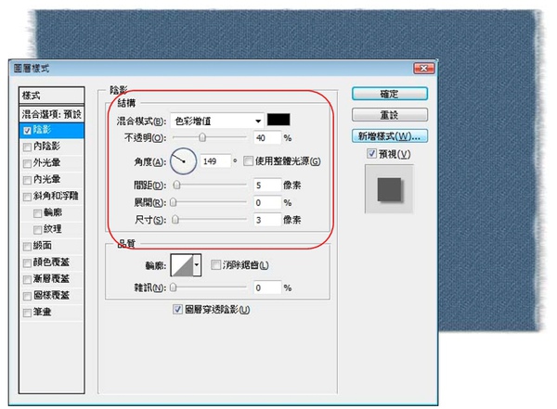Enable the 斜角和浮雕 checkbox
The height and width of the screenshot is (409, 557).
point(27,197)
